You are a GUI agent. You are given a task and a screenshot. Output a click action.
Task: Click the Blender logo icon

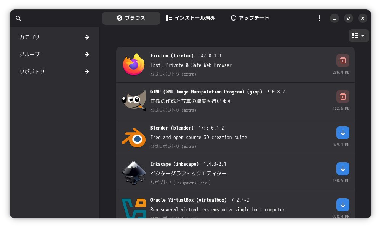[134, 138]
